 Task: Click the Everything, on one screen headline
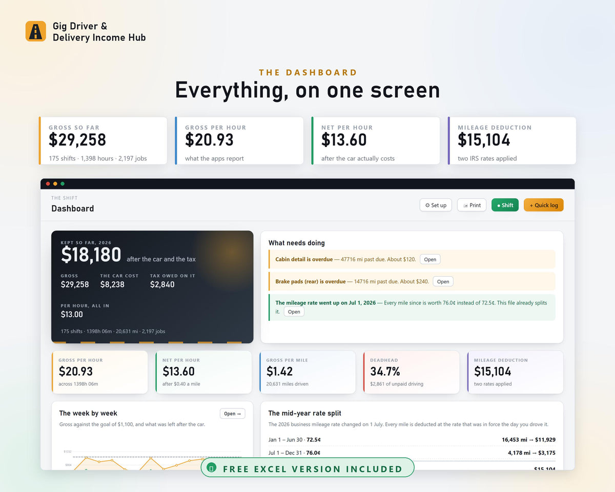[x=307, y=90]
